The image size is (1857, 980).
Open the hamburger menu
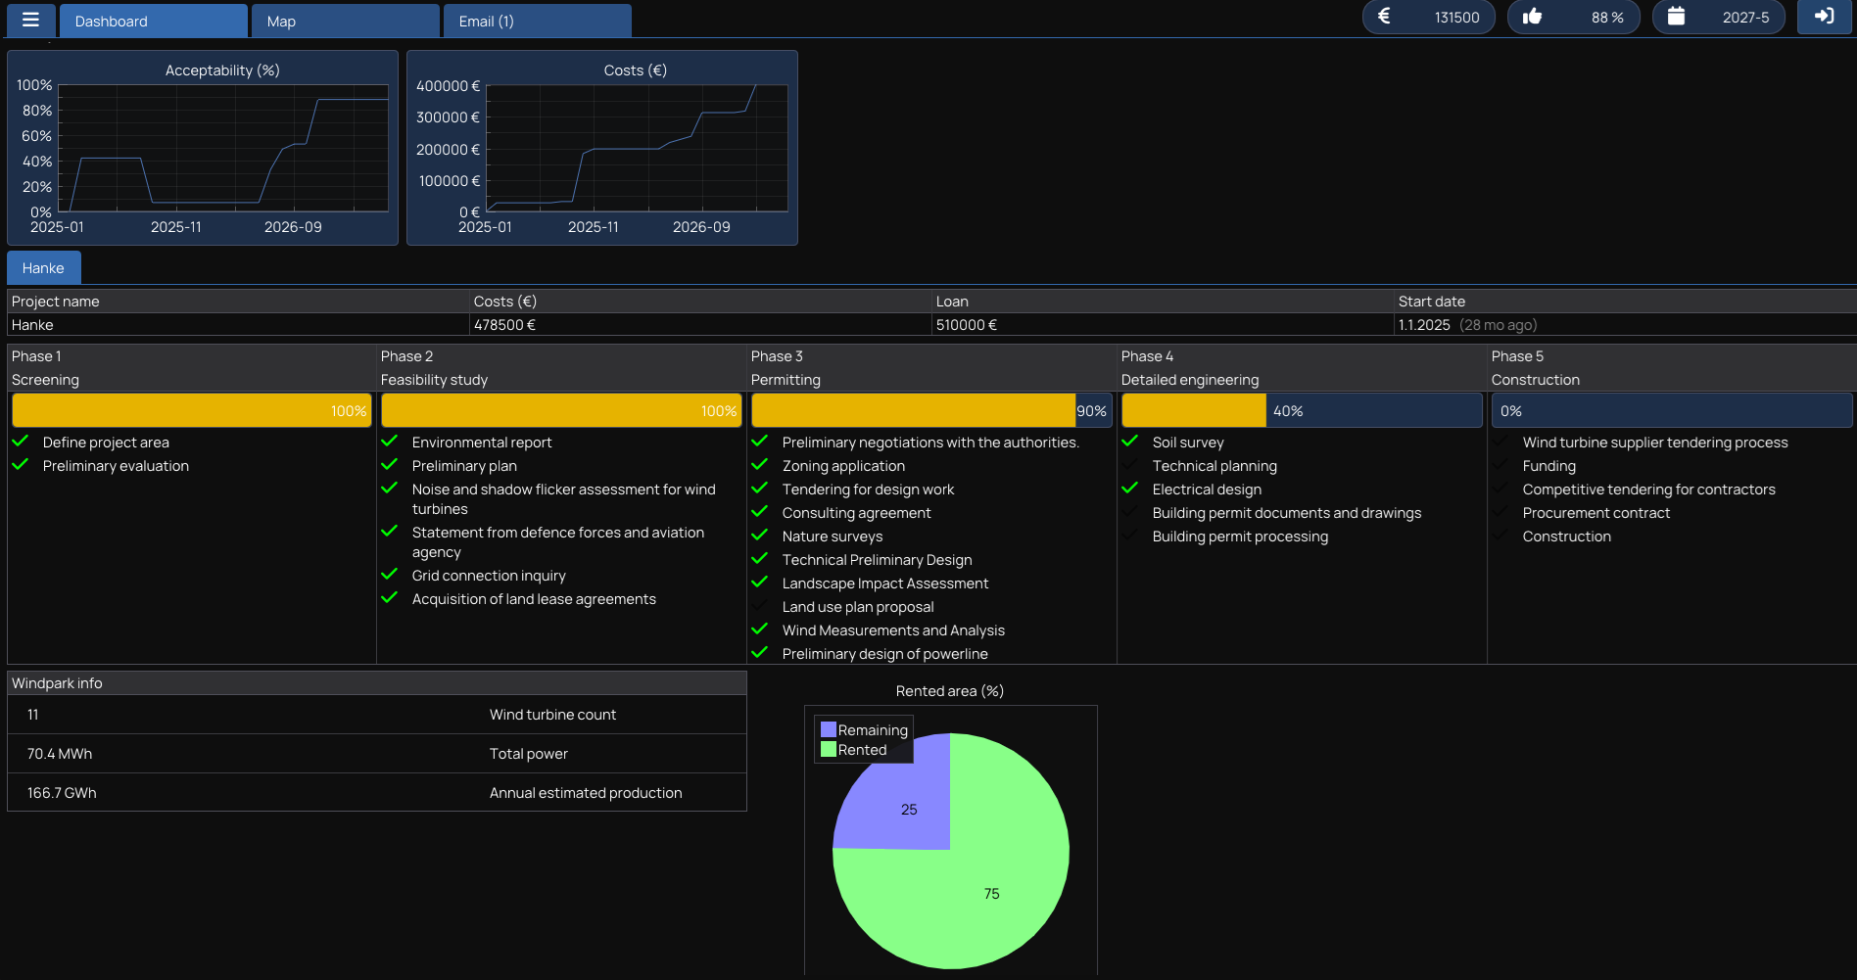coord(30,20)
